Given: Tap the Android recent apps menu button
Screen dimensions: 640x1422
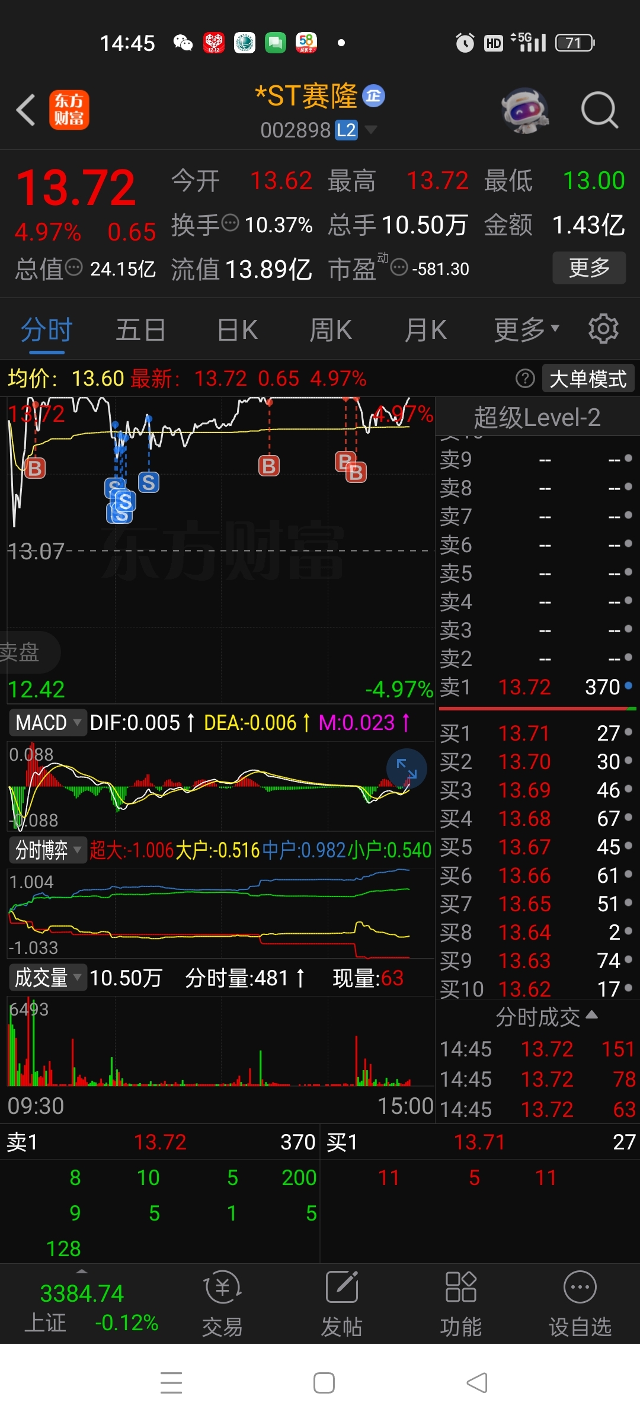Looking at the screenshot, I should [x=171, y=1383].
